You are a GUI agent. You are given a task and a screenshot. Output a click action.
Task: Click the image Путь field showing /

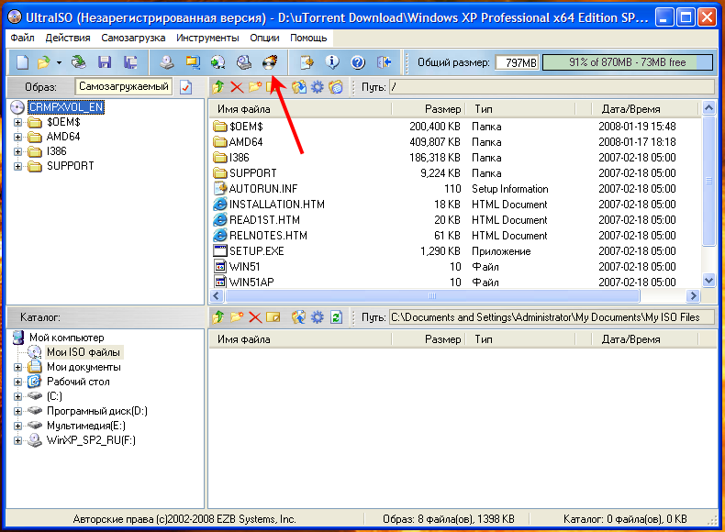(x=552, y=87)
